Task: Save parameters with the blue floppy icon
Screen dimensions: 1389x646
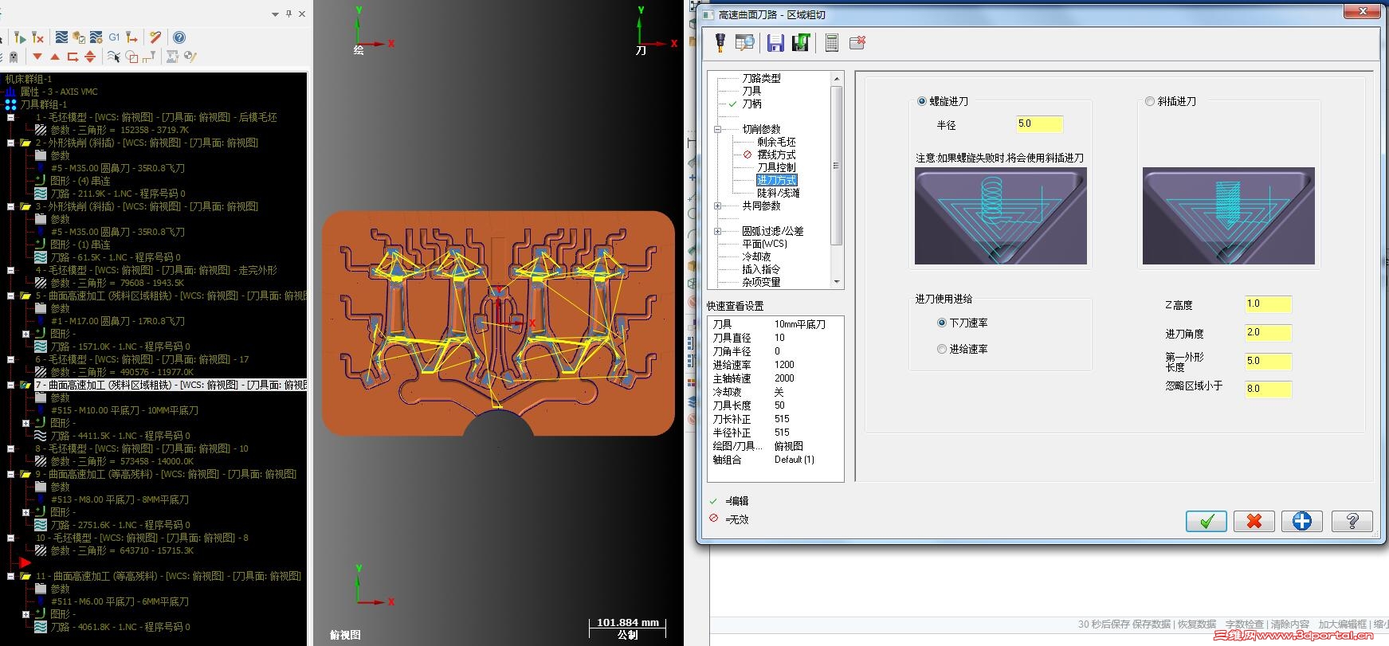Action: (775, 42)
